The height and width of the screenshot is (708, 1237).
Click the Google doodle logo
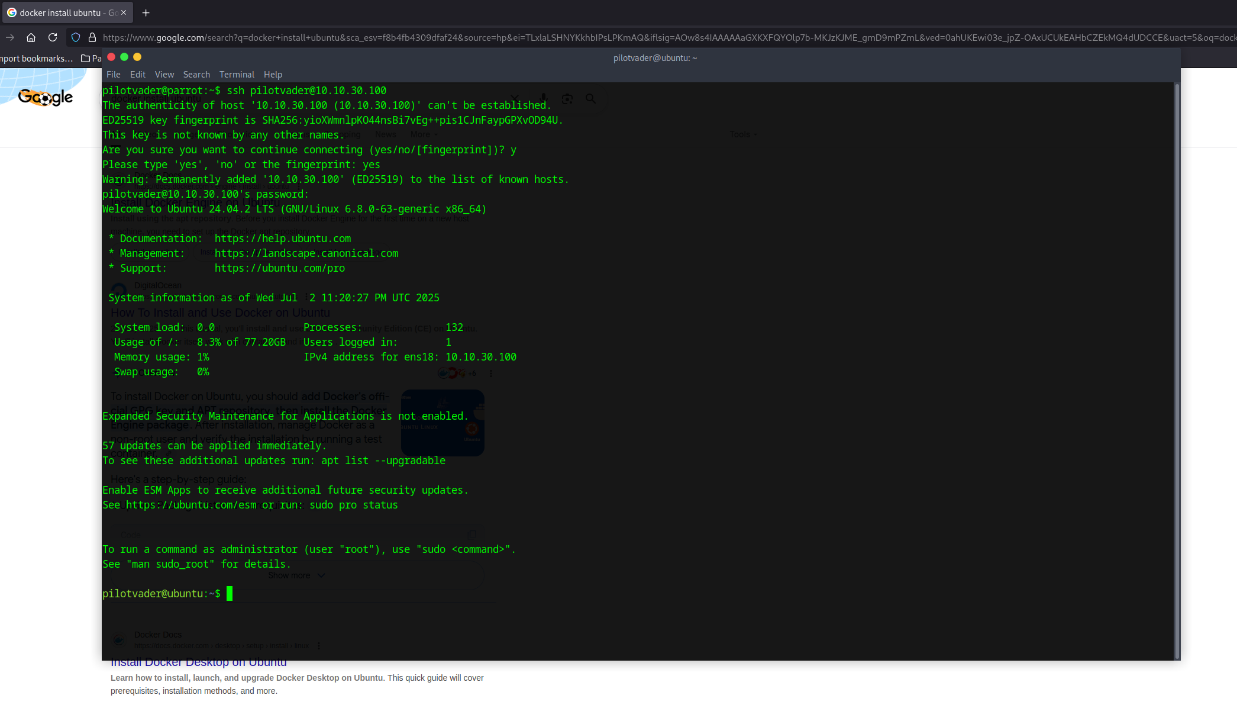[x=44, y=98]
